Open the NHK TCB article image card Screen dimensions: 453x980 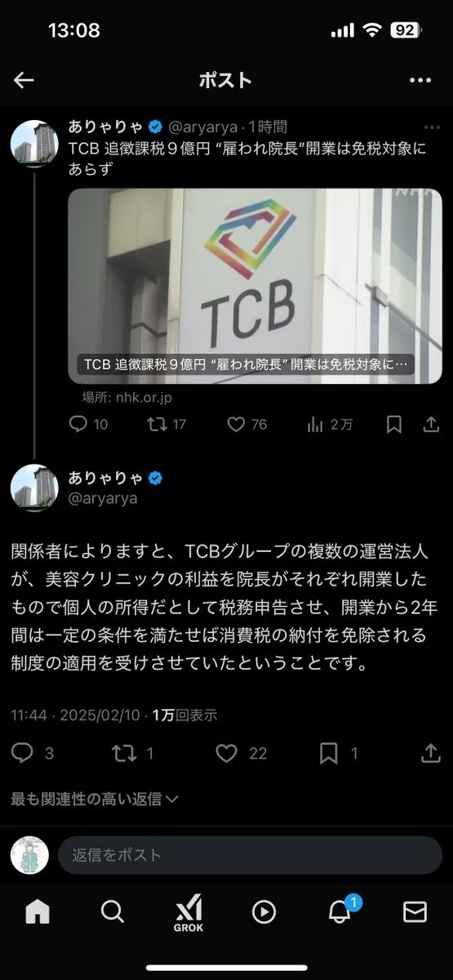tap(255, 286)
